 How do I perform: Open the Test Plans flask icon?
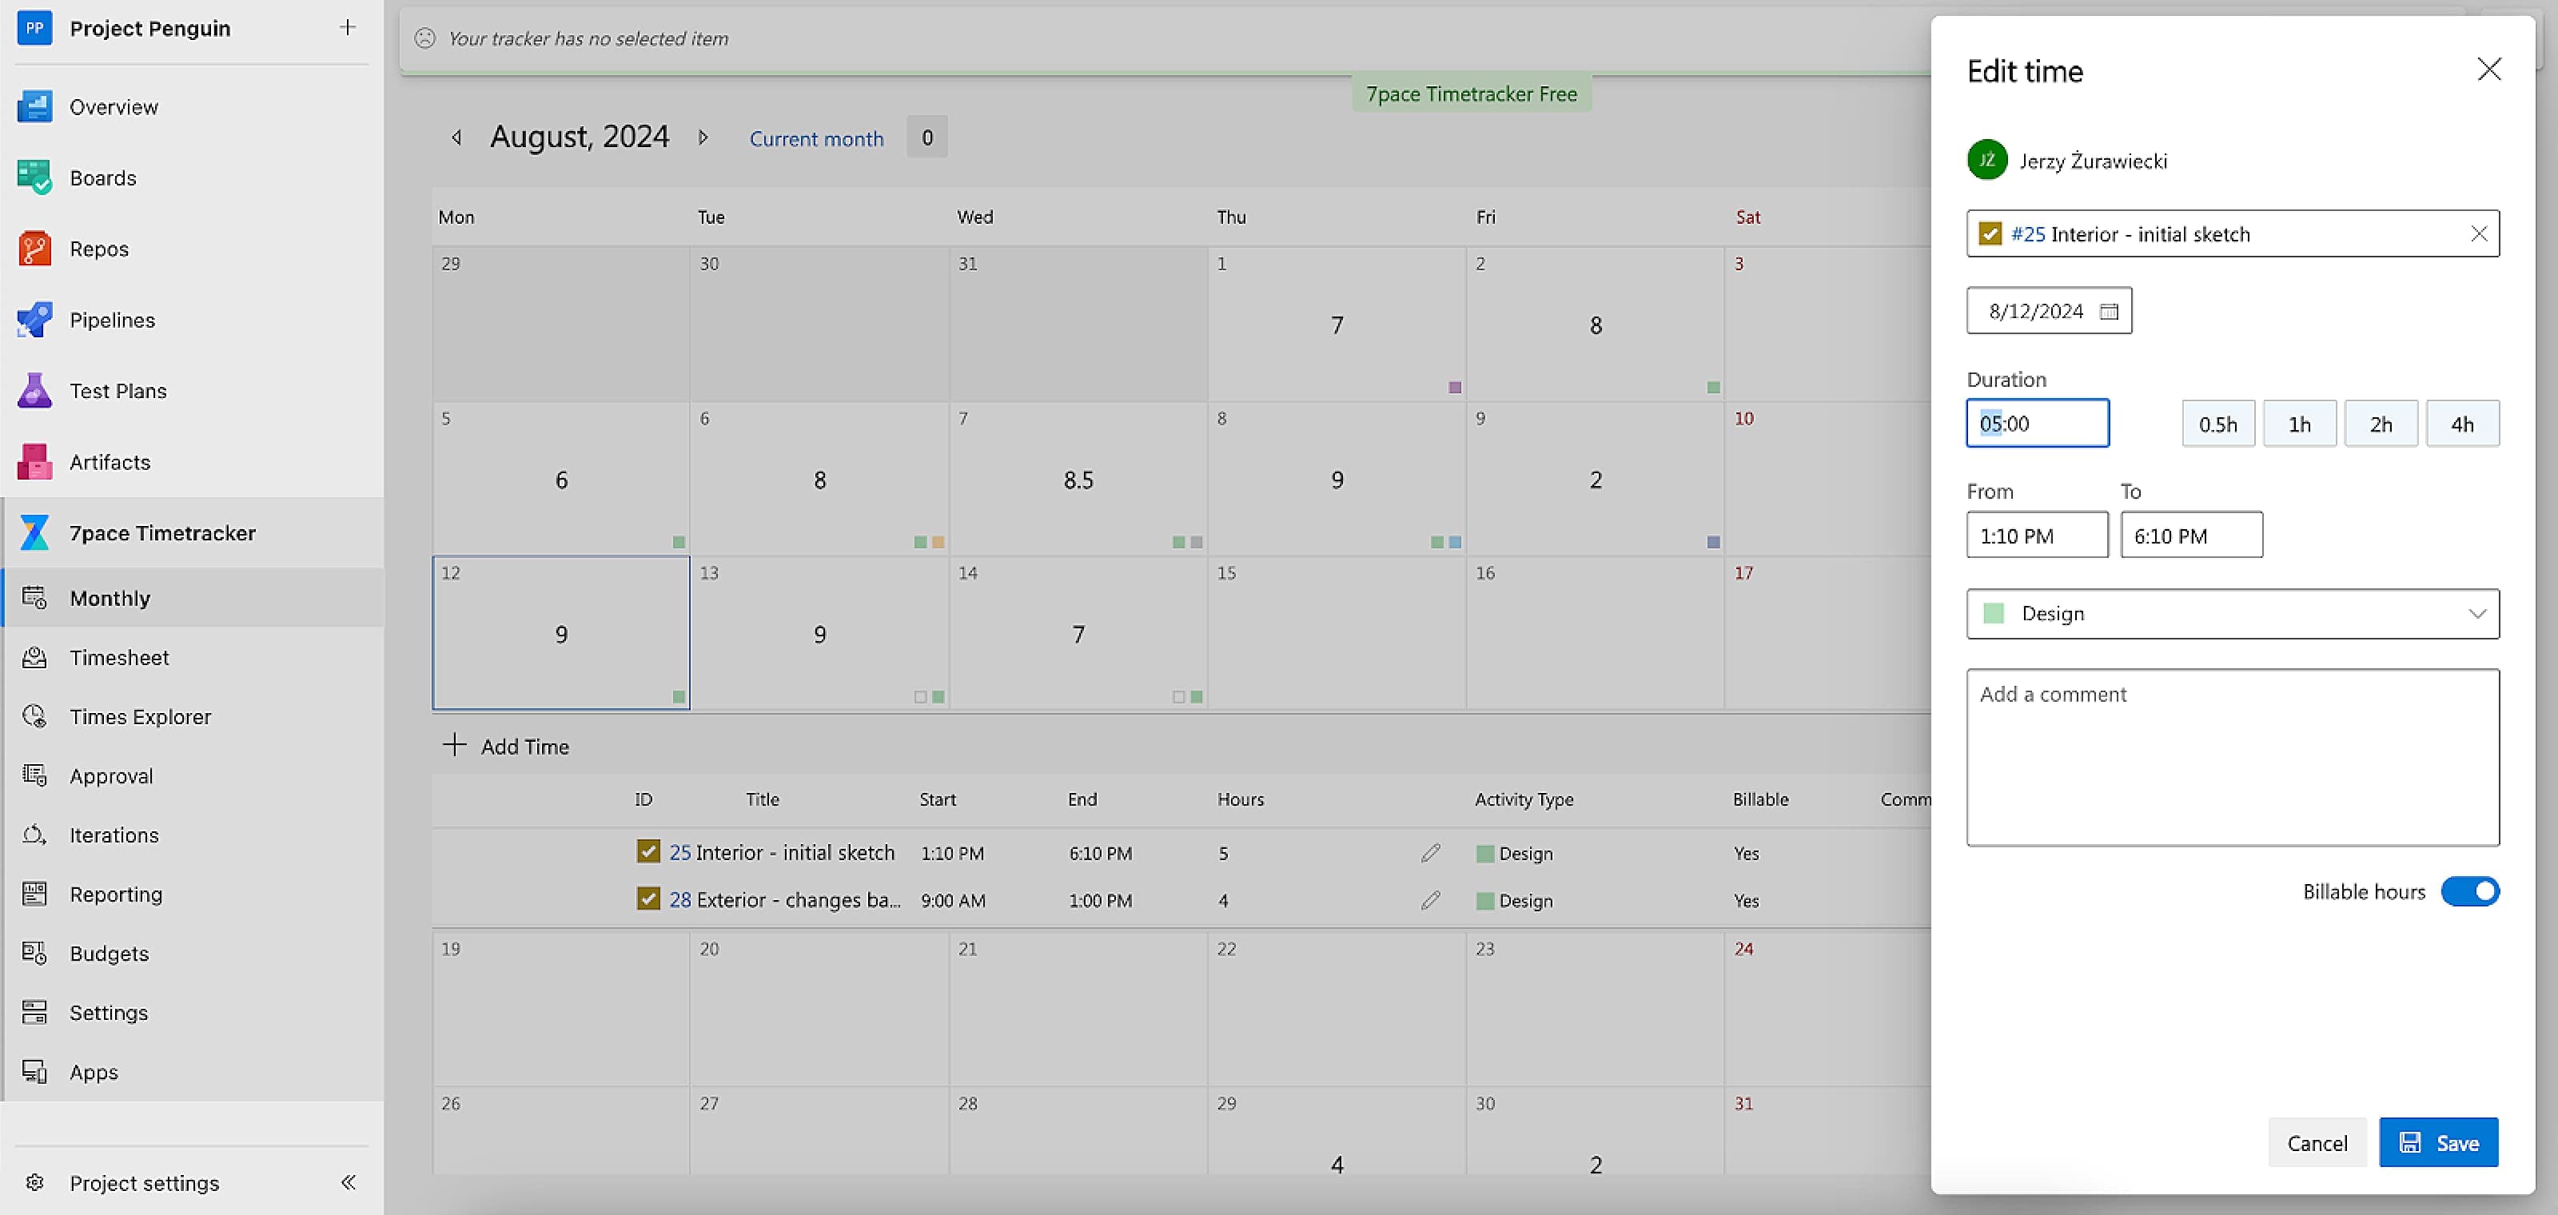(x=34, y=390)
